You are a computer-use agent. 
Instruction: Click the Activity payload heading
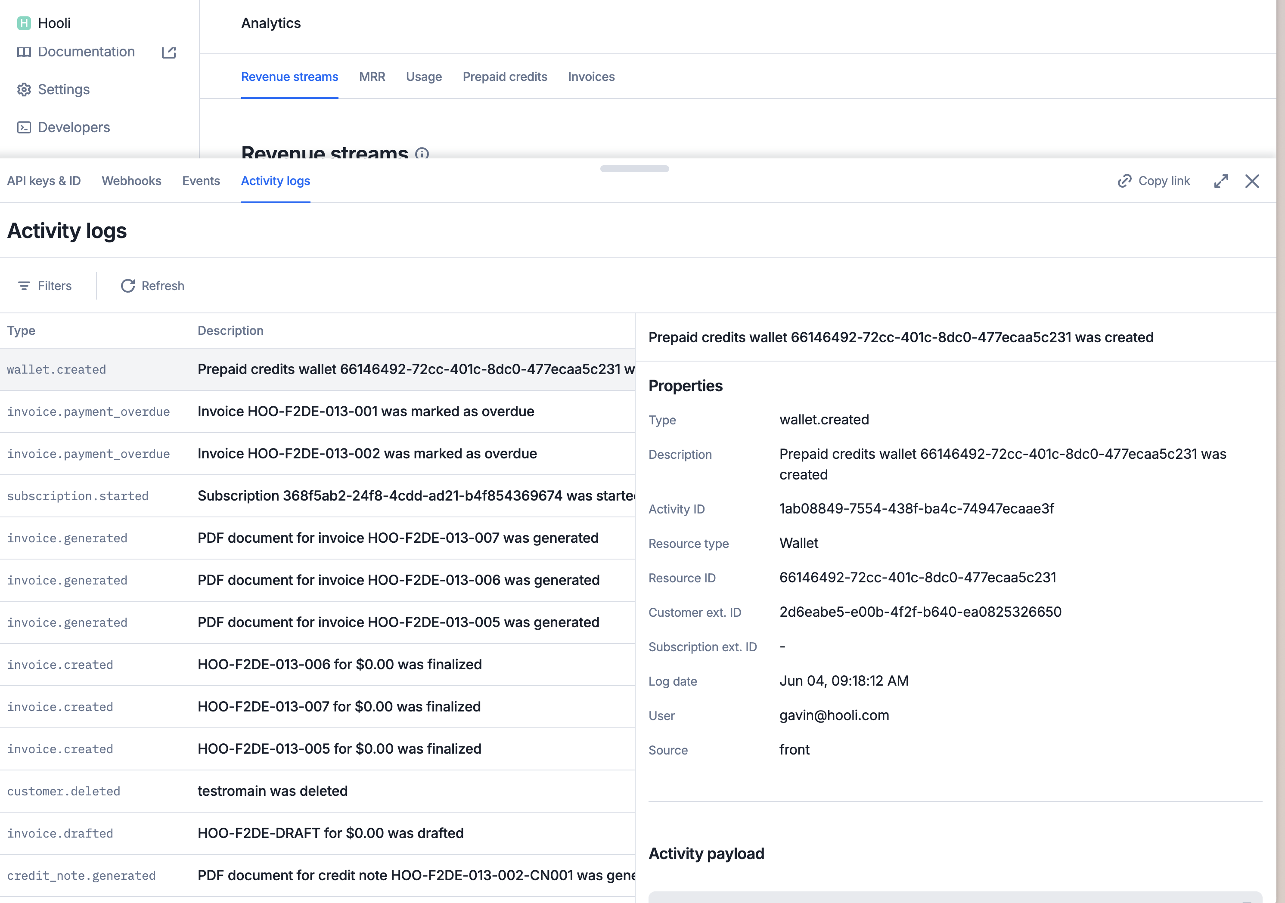[x=706, y=854]
